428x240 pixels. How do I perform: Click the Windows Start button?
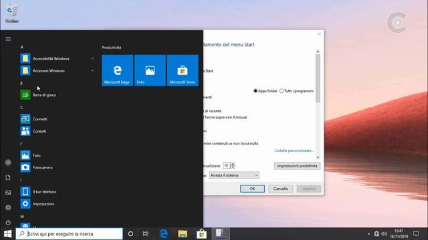pyautogui.click(x=7, y=234)
